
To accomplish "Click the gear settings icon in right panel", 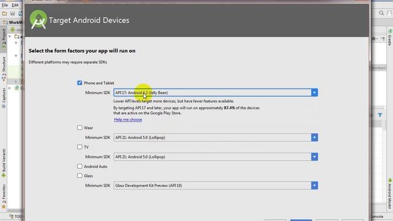I will click(x=374, y=39).
